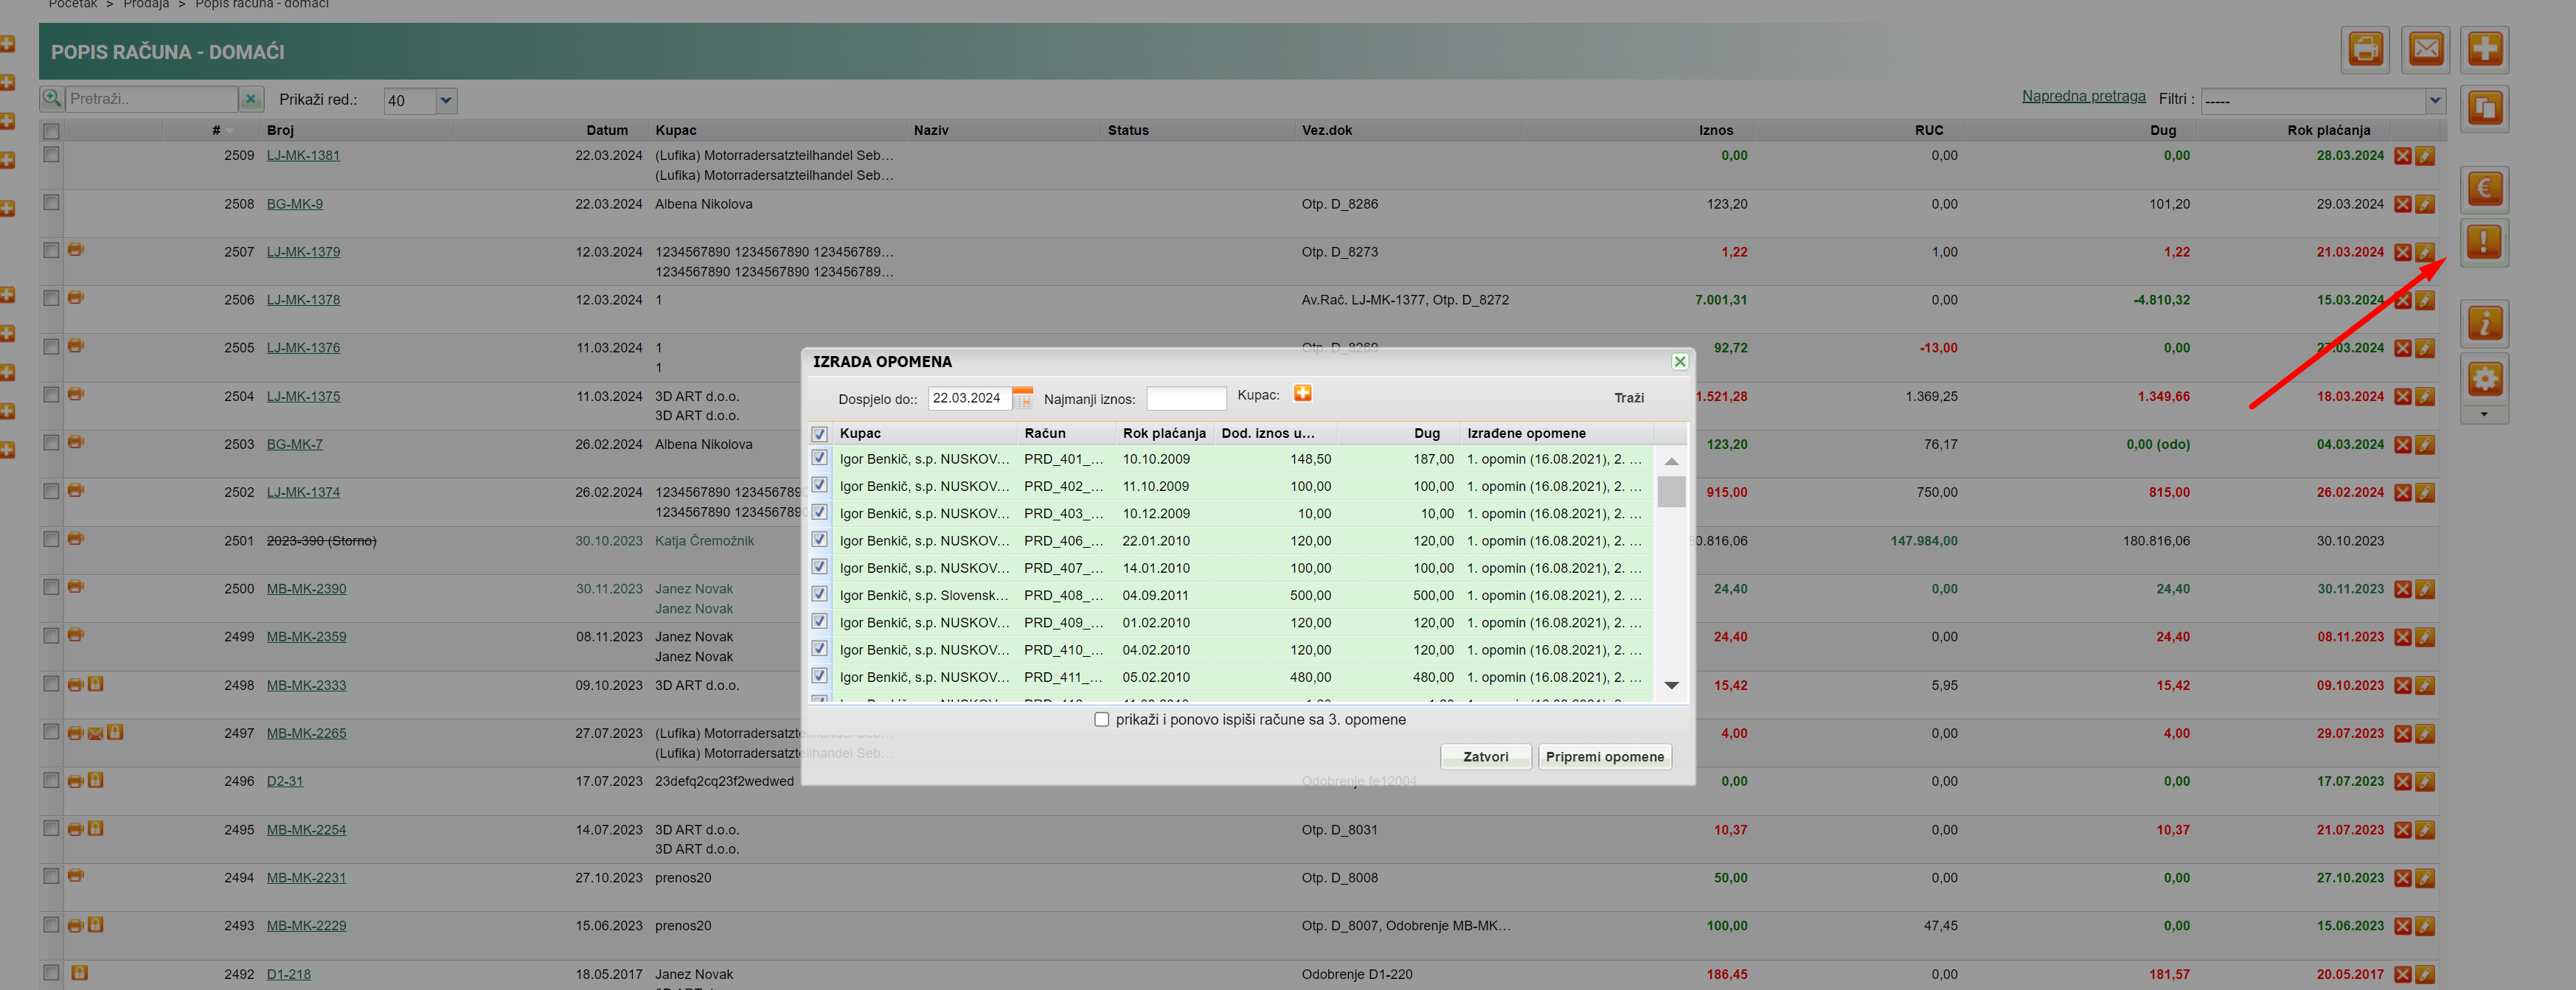Open the info icon in sidebar

pos(2484,324)
